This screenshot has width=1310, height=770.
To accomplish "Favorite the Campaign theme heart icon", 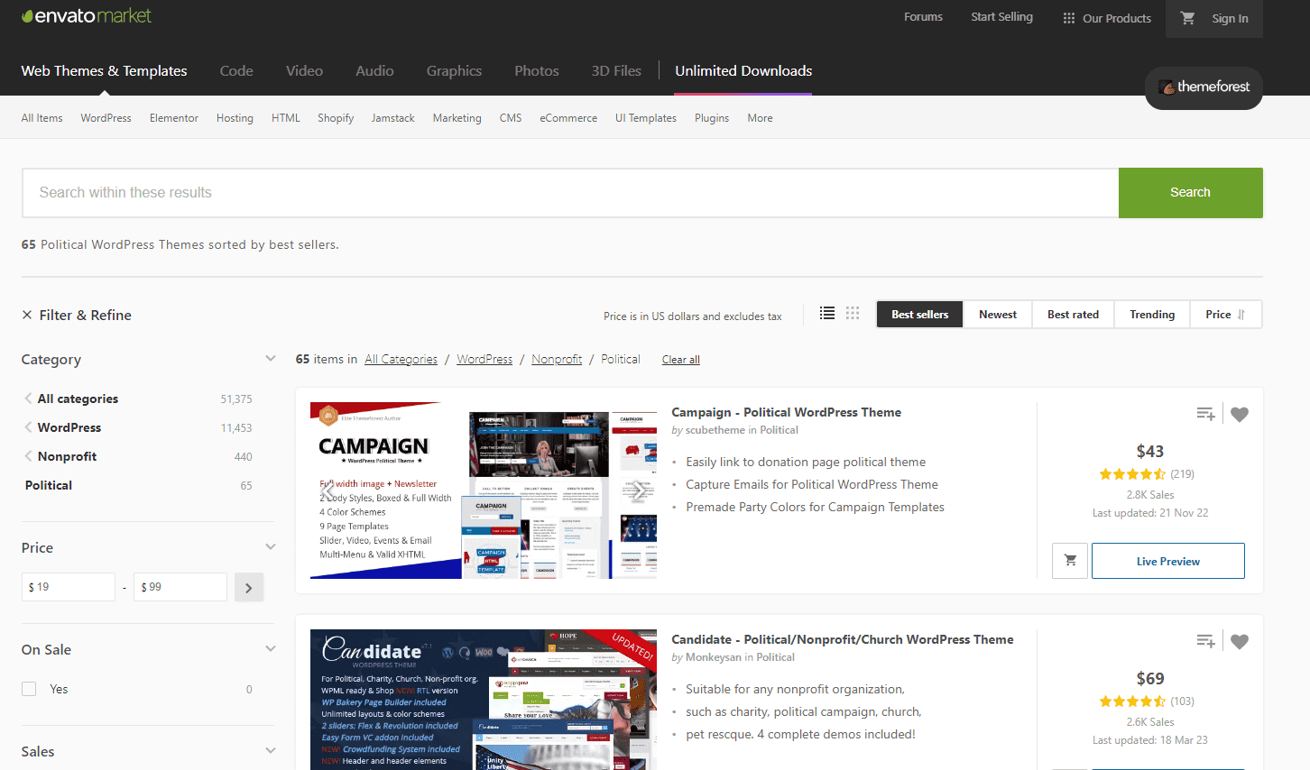I will click(1240, 414).
